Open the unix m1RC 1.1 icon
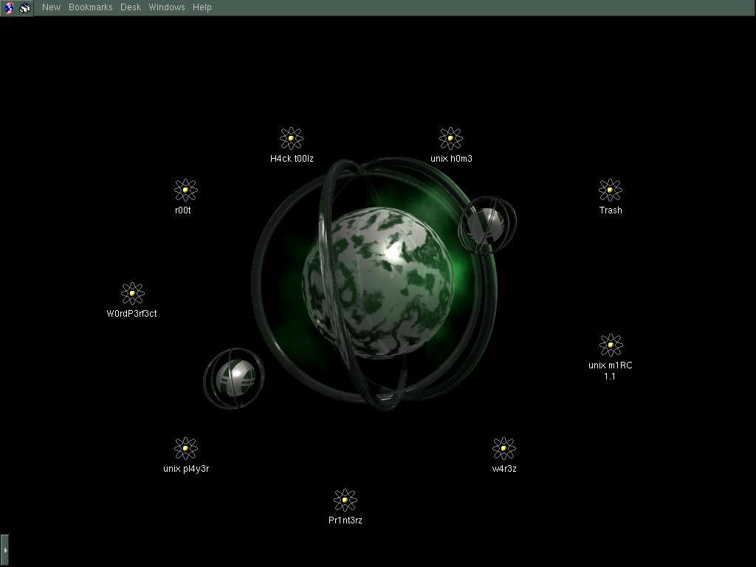Image resolution: width=756 pixels, height=567 pixels. point(611,346)
